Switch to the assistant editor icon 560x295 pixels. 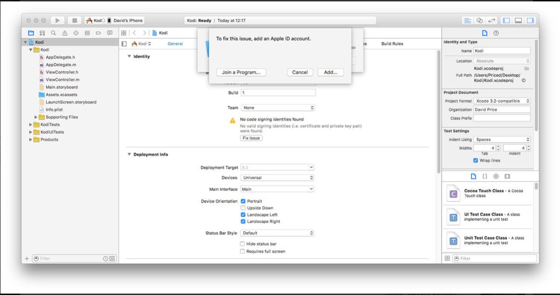(x=480, y=21)
